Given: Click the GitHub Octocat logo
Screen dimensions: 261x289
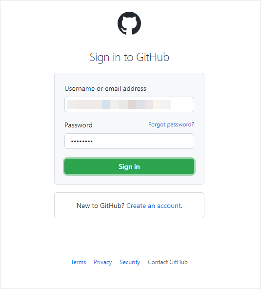Looking at the screenshot, I should point(129,23).
